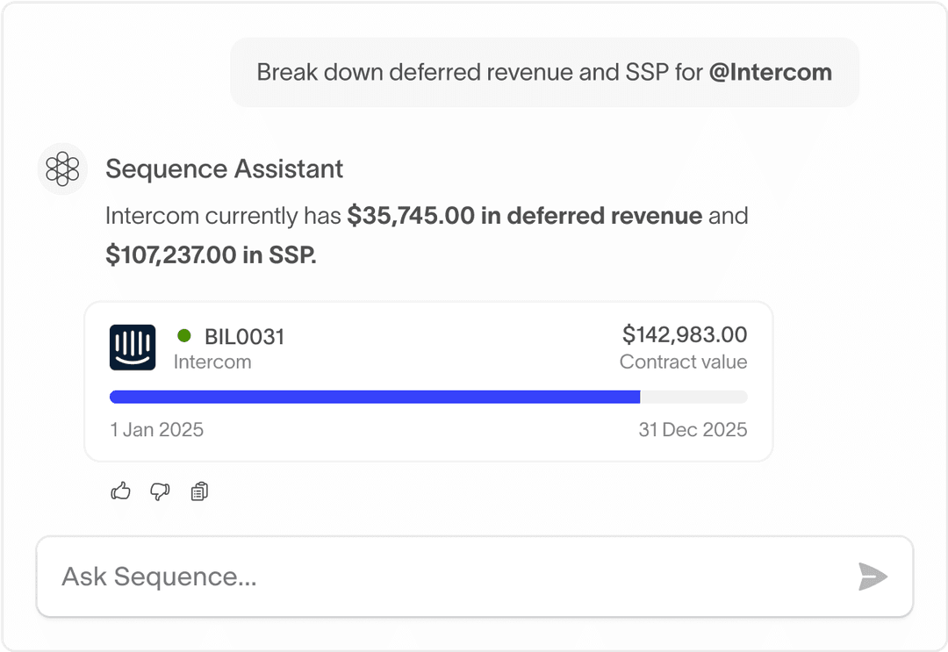
Task: Click the 31 Dec 2025 end date
Action: tap(693, 430)
